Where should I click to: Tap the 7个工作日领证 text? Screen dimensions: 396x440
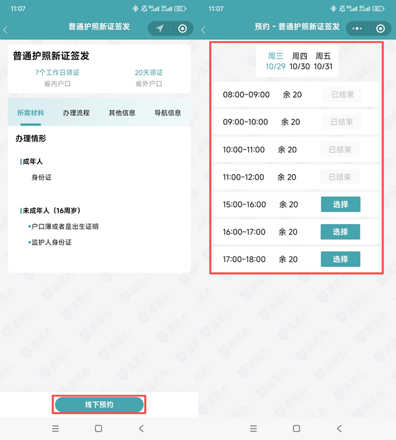click(57, 73)
